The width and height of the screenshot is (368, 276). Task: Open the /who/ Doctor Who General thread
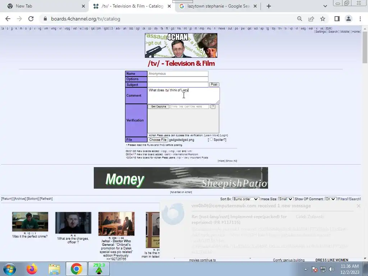point(116,224)
